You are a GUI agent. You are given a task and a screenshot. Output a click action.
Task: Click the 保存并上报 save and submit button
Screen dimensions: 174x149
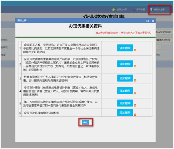click(157, 10)
